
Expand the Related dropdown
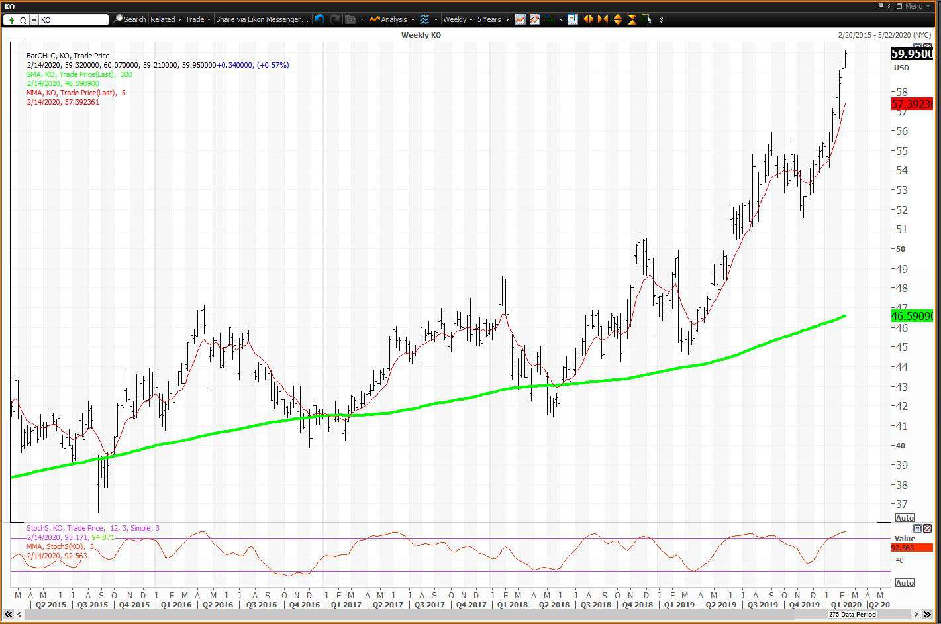[x=166, y=19]
